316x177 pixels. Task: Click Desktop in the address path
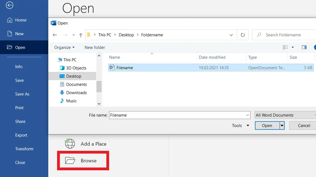coord(126,35)
